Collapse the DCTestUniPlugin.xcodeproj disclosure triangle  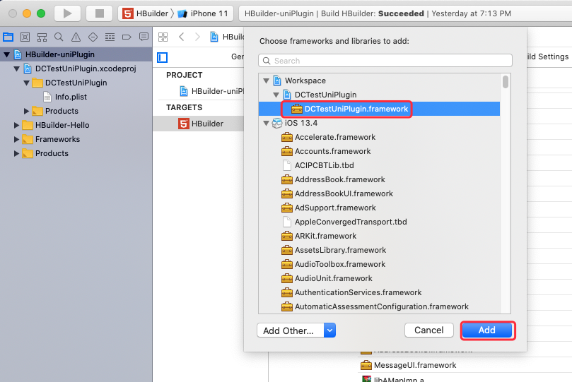tap(16, 68)
